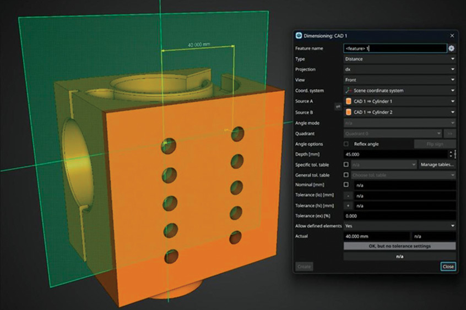Expand the Projection dropdown set to dx
This screenshot has height=310, width=466.
point(399,70)
